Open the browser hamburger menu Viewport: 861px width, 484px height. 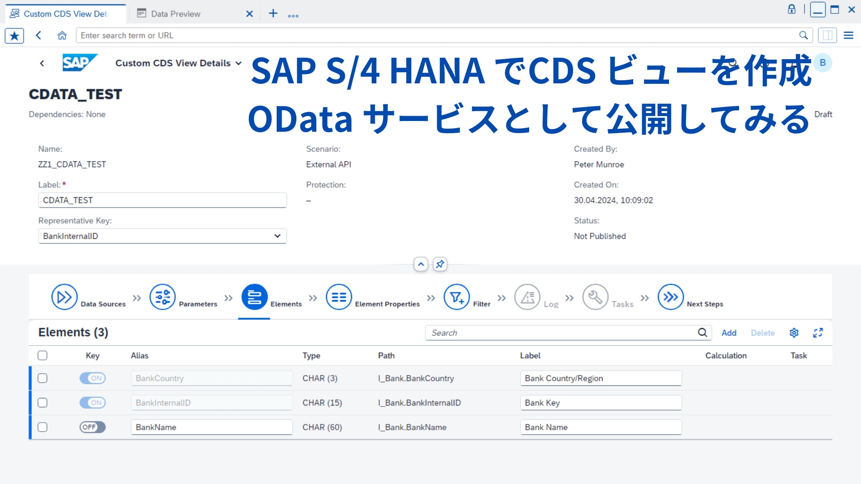tap(848, 35)
